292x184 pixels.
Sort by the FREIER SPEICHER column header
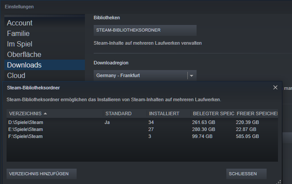(x=256, y=113)
